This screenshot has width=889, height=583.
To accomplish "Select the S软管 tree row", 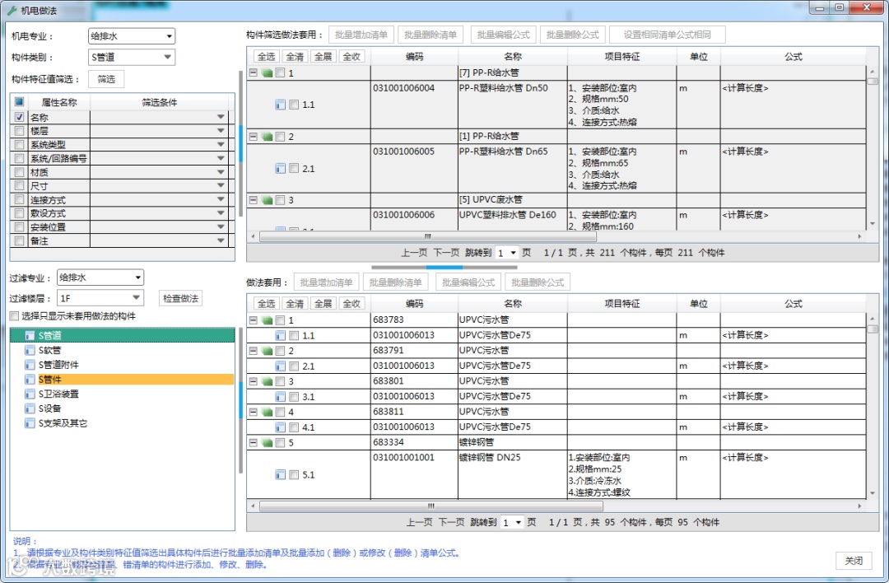I will [122, 350].
